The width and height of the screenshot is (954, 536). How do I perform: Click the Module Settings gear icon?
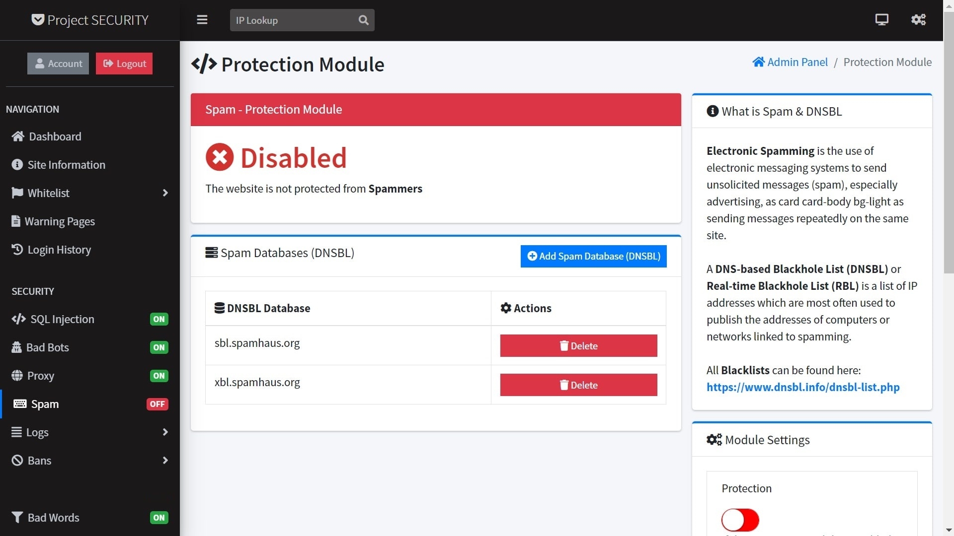tap(714, 439)
